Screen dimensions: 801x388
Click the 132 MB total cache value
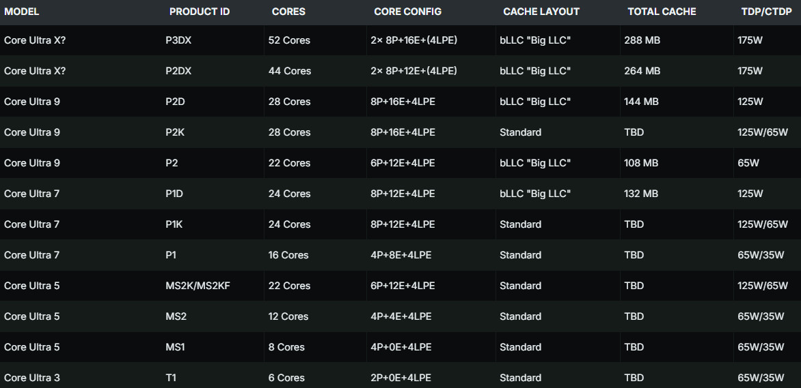(641, 194)
